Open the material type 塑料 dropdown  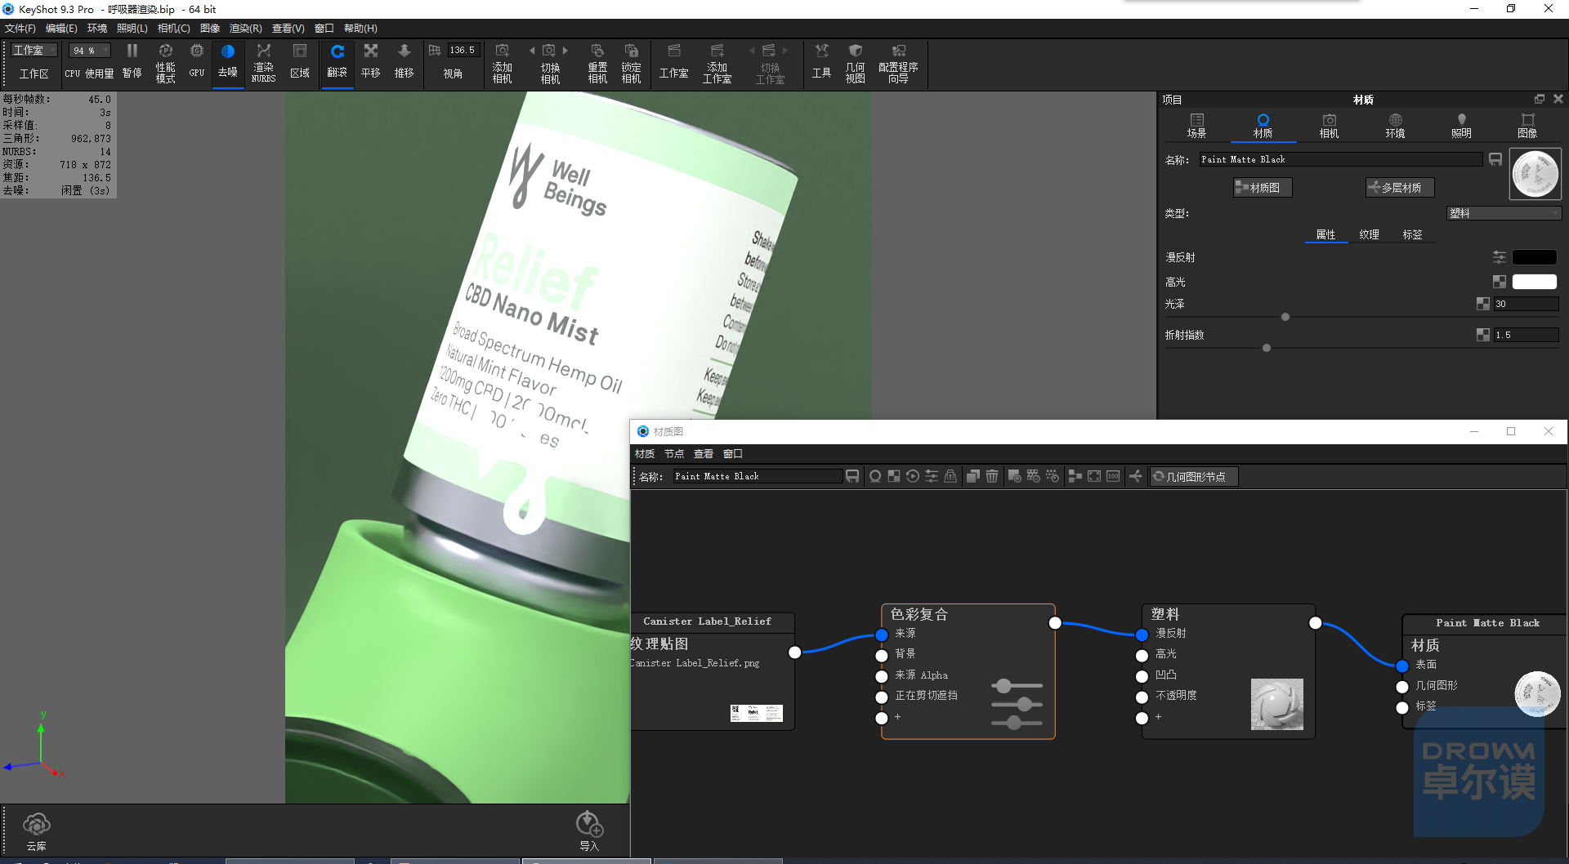[1504, 213]
